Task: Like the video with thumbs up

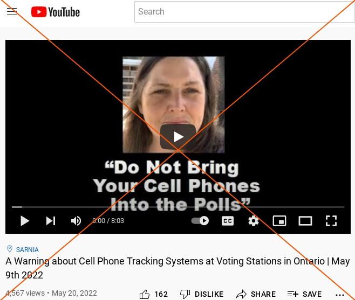Action: pyautogui.click(x=154, y=294)
